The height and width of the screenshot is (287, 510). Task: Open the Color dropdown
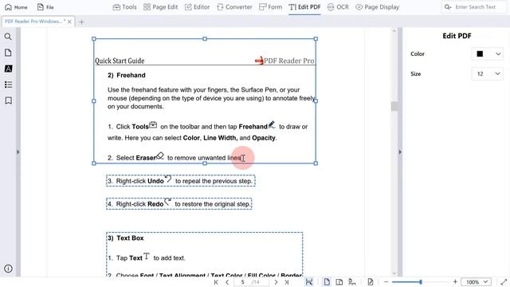tap(487, 54)
